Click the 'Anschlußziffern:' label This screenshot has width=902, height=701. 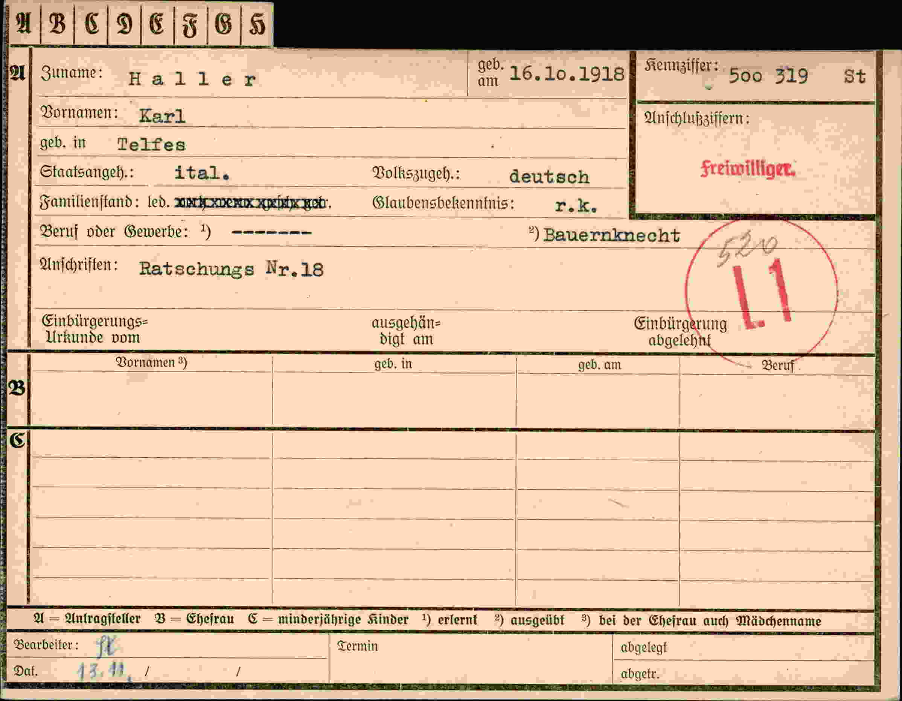697,119
